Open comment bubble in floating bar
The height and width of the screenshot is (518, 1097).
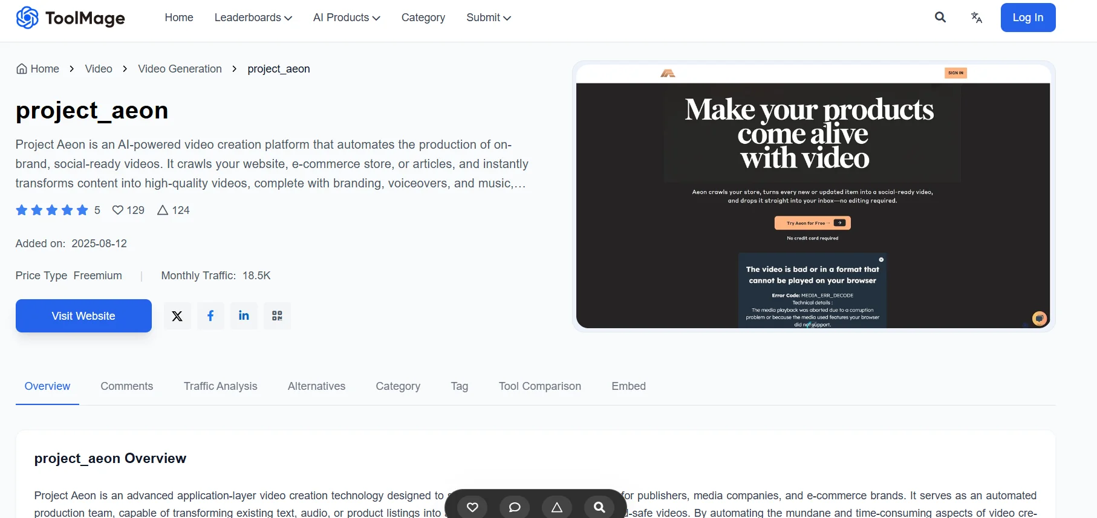515,507
